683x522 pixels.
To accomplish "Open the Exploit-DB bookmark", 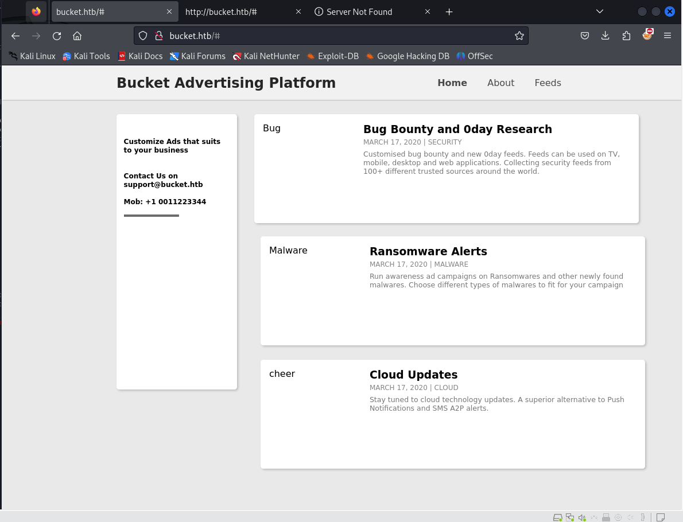I will point(333,56).
